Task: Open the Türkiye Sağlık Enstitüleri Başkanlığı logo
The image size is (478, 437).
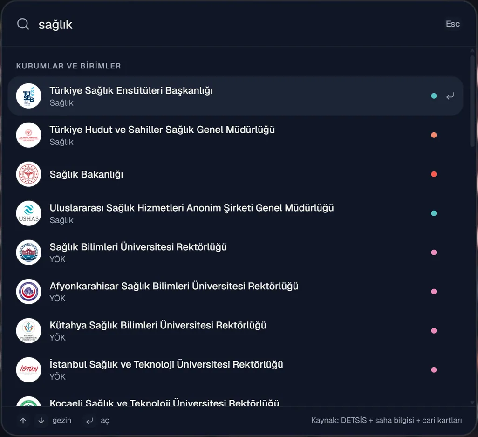Action: point(29,96)
